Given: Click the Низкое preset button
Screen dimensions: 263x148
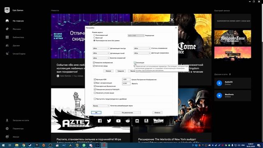Looking at the screenshot, I should [108, 71].
